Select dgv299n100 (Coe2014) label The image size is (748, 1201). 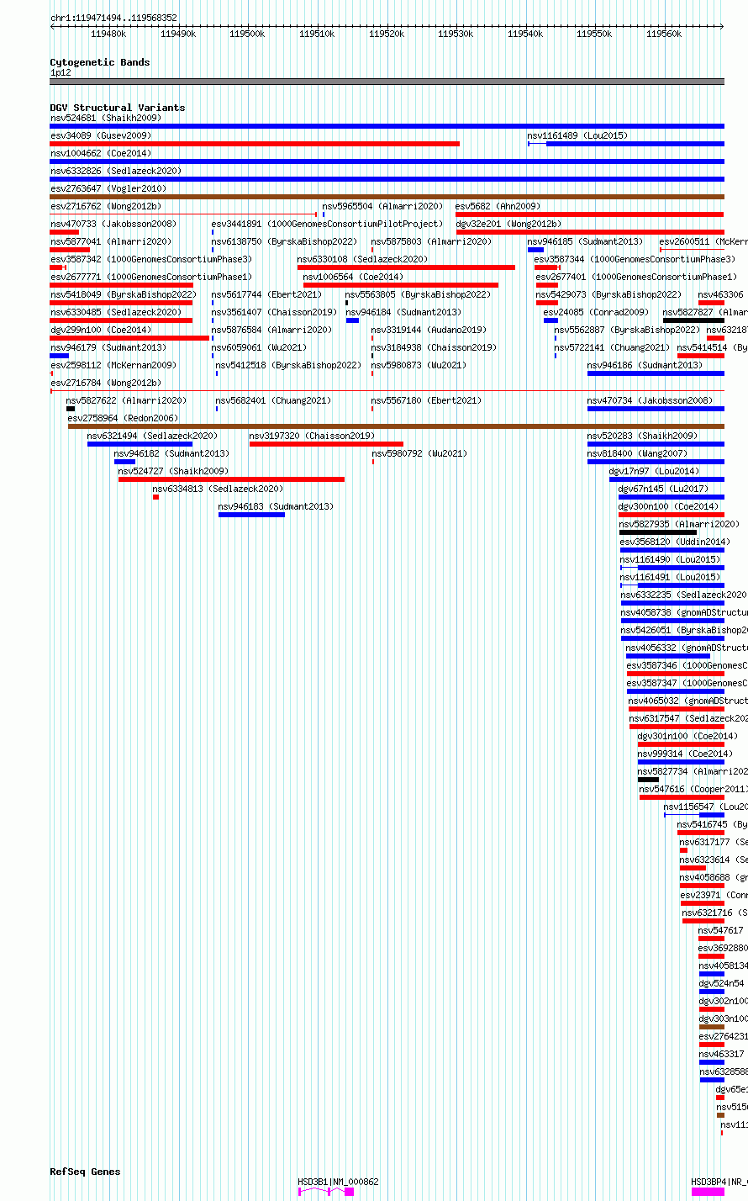101,330
